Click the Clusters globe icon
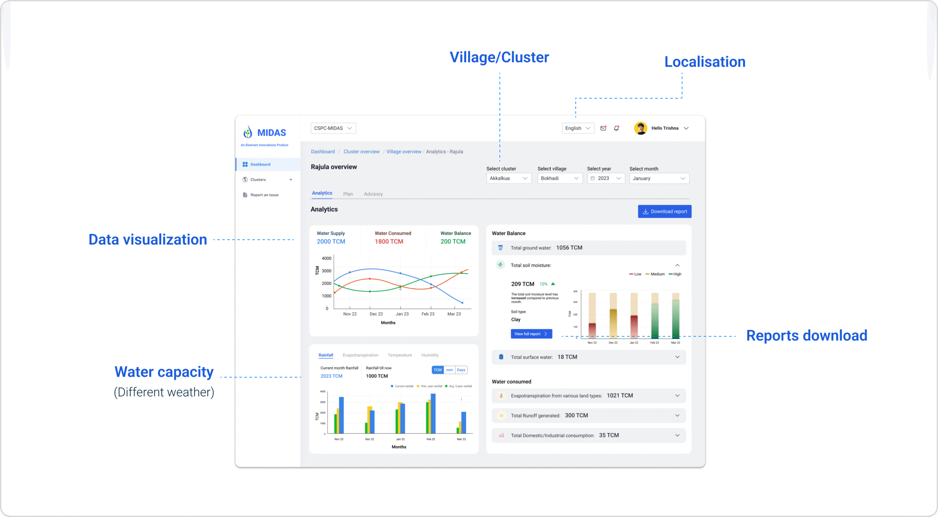Image resolution: width=938 pixels, height=517 pixels. click(x=245, y=180)
